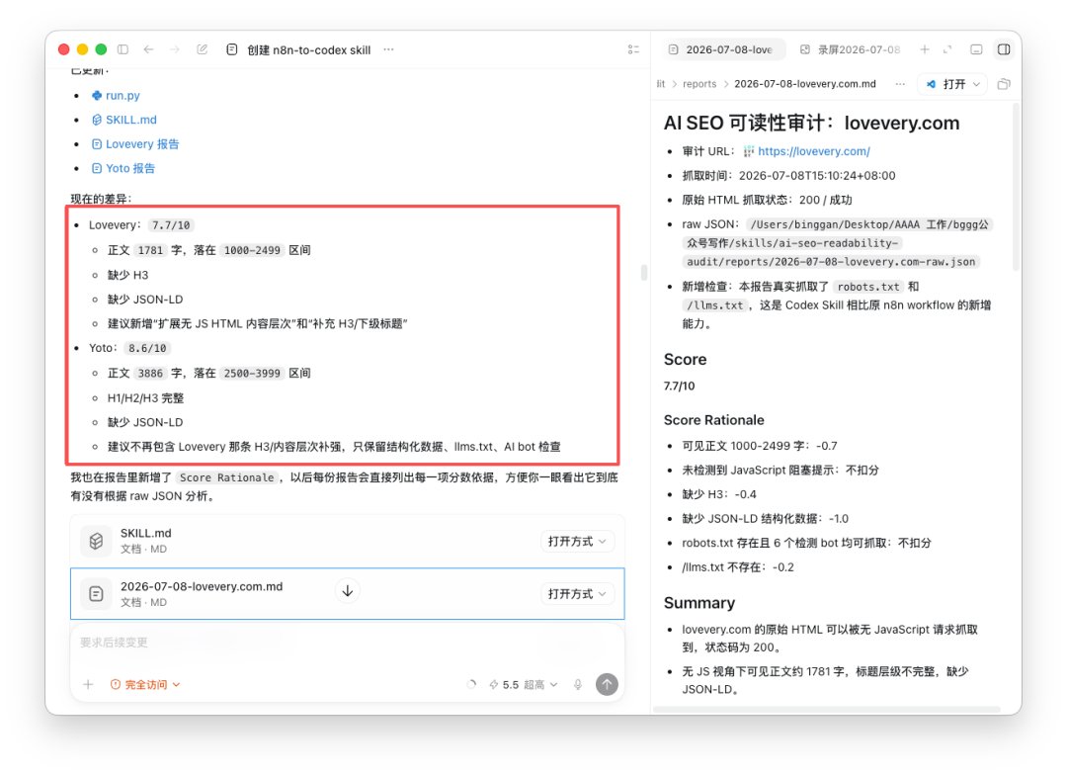
Task: Click the Score Rationale code chip
Action: click(226, 477)
